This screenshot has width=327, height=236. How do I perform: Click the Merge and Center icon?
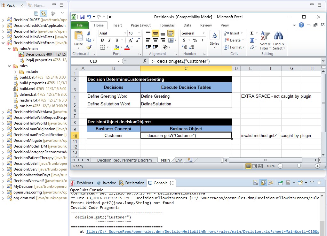(171, 40)
